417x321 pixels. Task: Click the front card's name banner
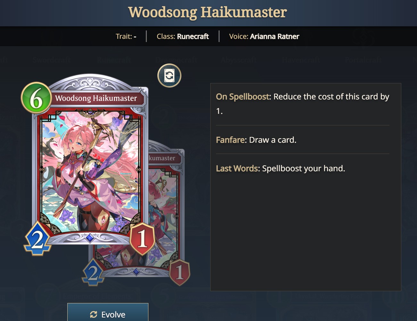[x=96, y=98]
